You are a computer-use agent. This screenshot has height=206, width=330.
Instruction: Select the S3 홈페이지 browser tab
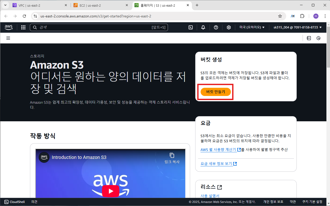[x=162, y=5]
